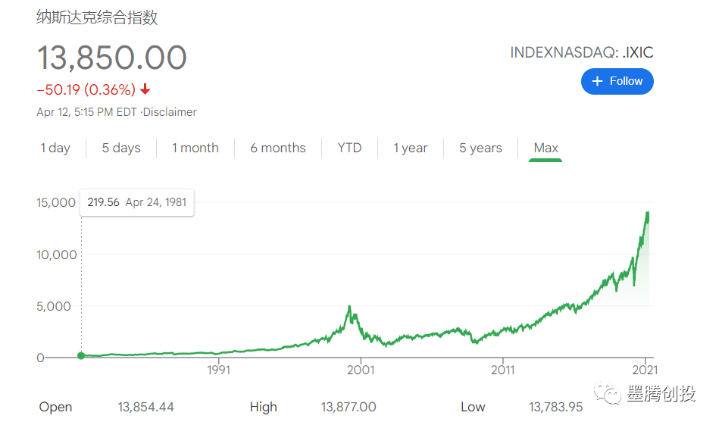Click the plus icon inside Follow
Image resolution: width=719 pixels, height=425 pixels.
(x=597, y=81)
